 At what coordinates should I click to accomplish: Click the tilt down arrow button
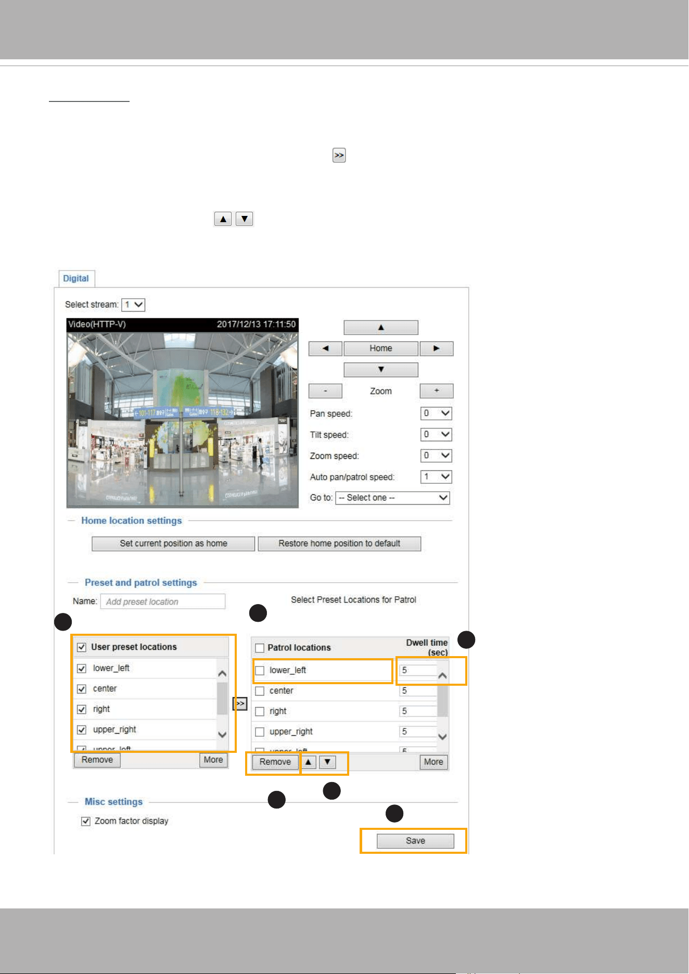click(381, 369)
